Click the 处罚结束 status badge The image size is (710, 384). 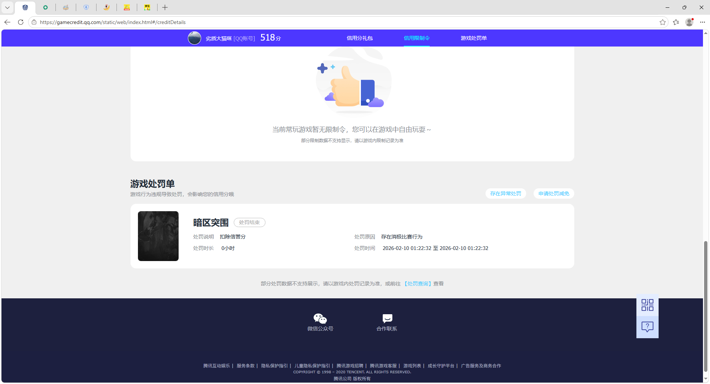(x=250, y=222)
